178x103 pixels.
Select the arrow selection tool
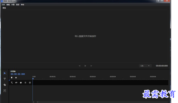click(5, 73)
